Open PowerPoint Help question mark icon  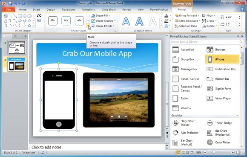[242, 9]
